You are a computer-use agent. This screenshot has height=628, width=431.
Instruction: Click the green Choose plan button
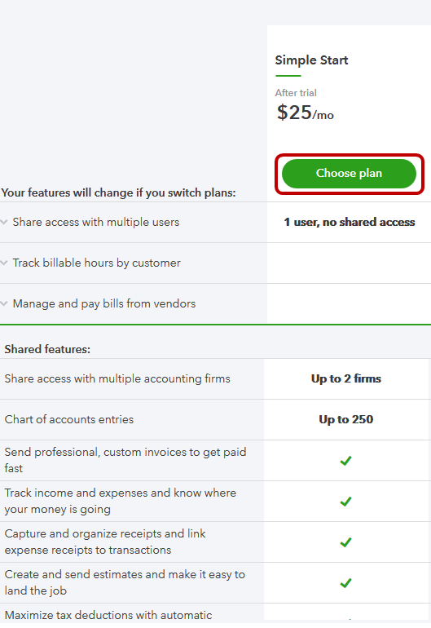349,174
